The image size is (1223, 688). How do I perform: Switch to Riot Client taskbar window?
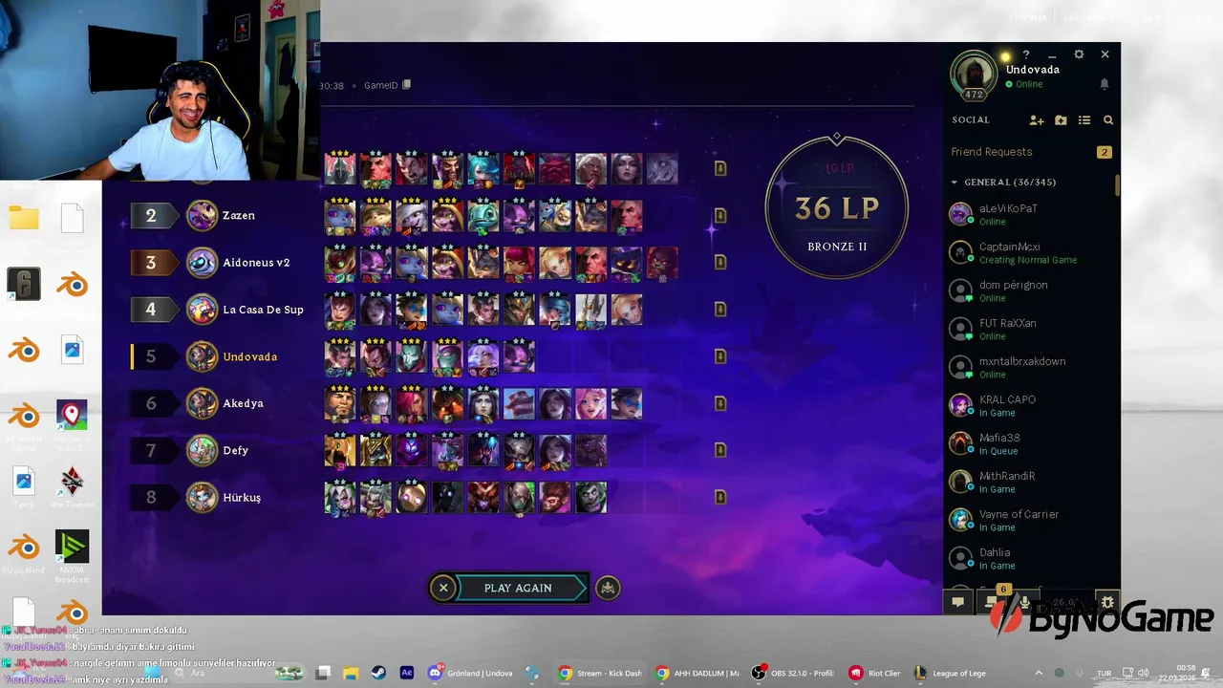[875, 673]
